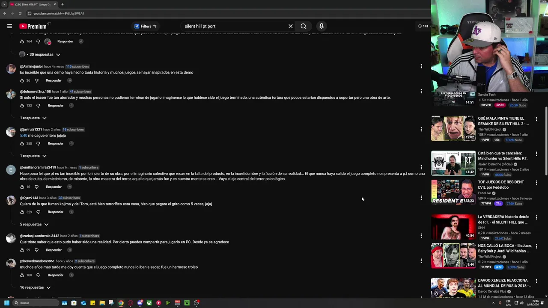Screen dimensions: 548x308
Task: Like the @javiruiz1221 comment
Action: (x=22, y=144)
